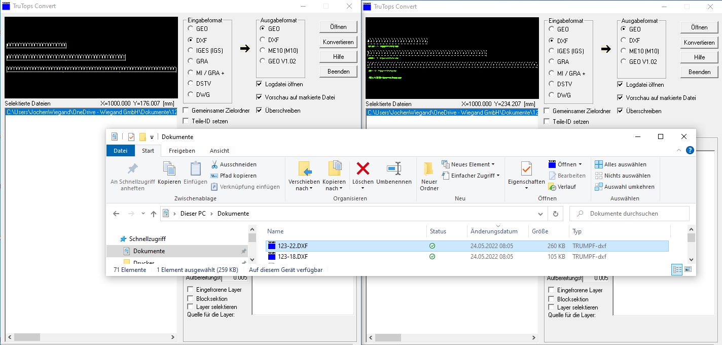Sort by Änderungsdatum column

[494, 231]
